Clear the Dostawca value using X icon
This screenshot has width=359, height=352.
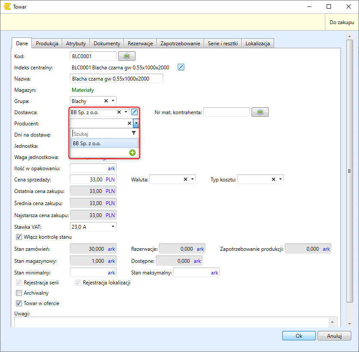[119, 112]
